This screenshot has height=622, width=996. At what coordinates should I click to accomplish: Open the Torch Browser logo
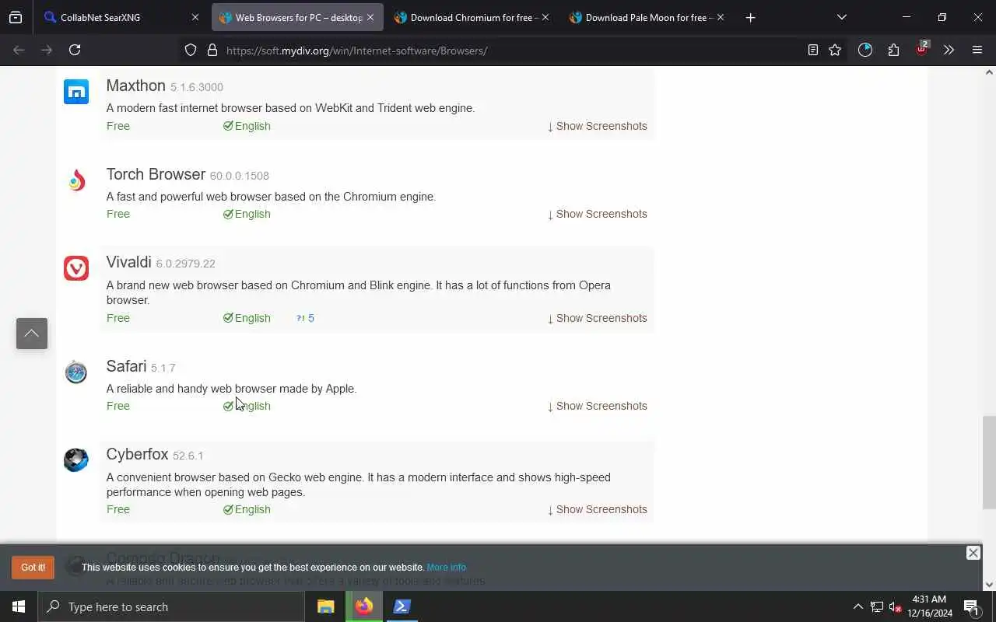click(x=76, y=180)
